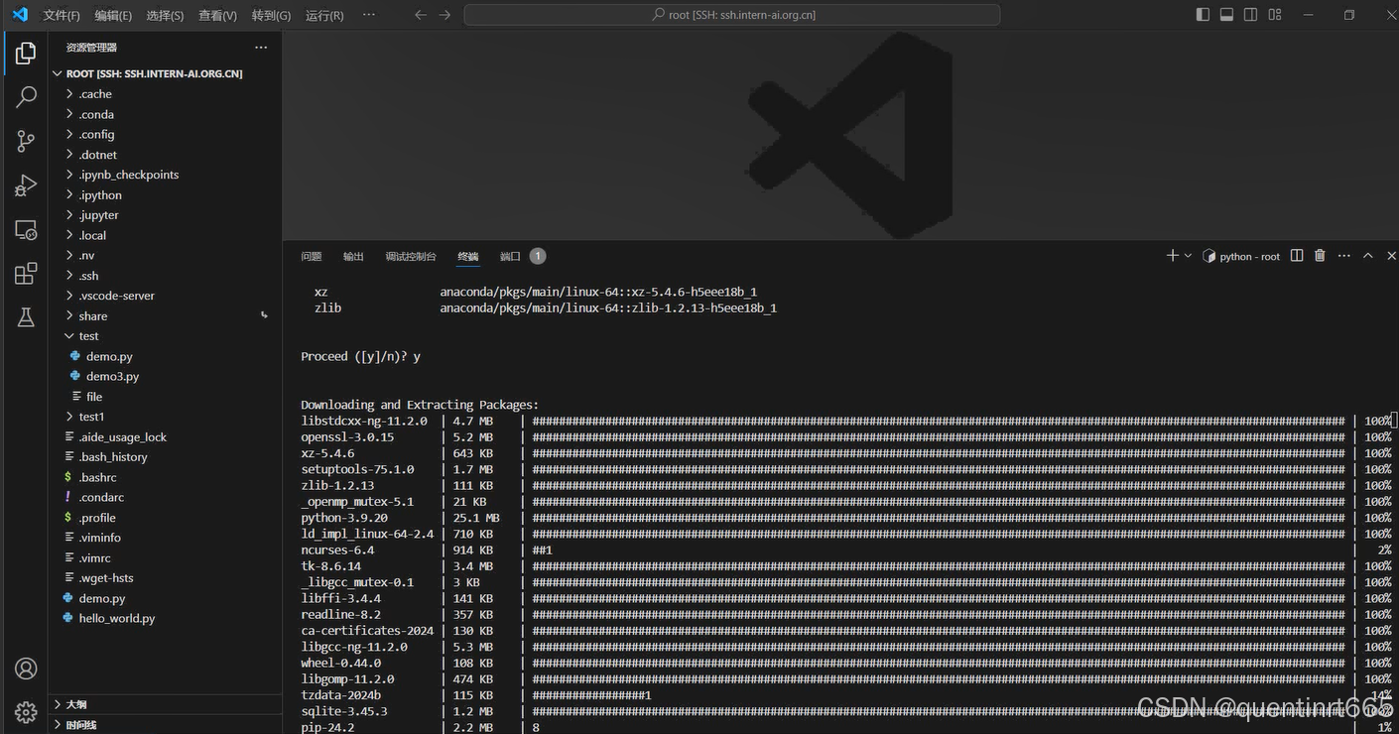Open the Manage settings gear

(25, 711)
